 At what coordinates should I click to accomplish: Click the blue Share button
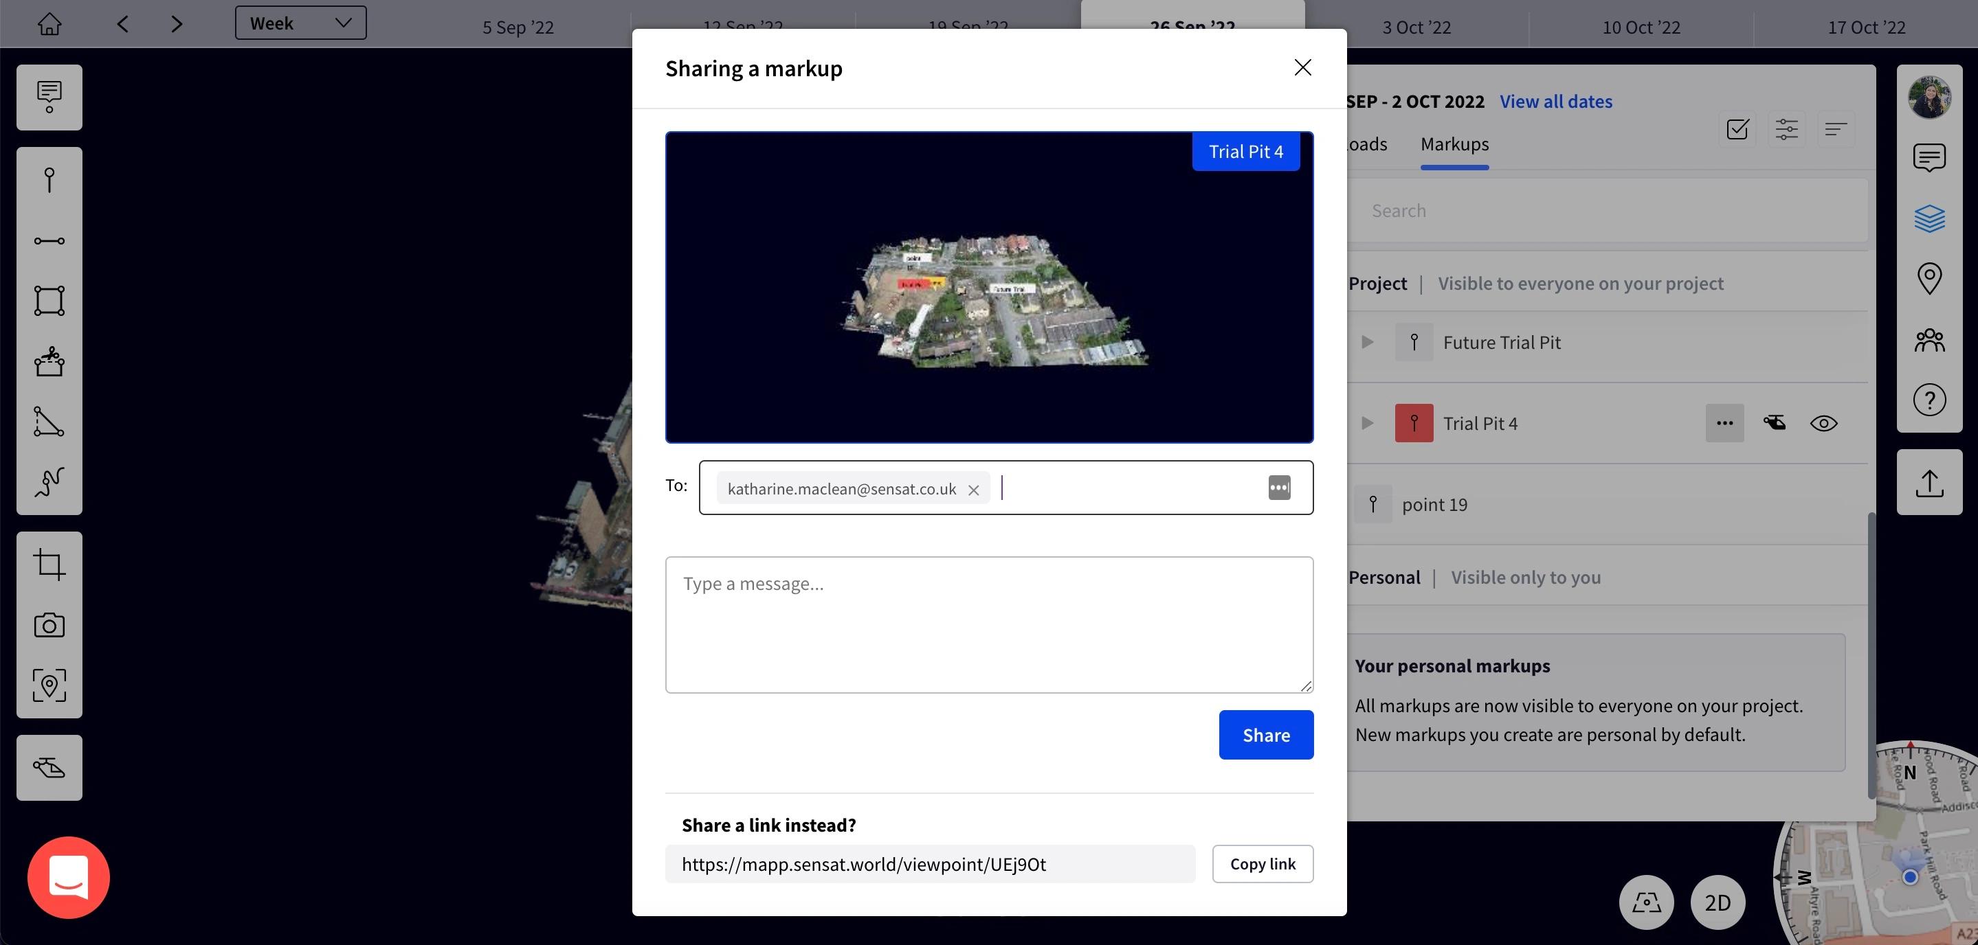point(1265,735)
